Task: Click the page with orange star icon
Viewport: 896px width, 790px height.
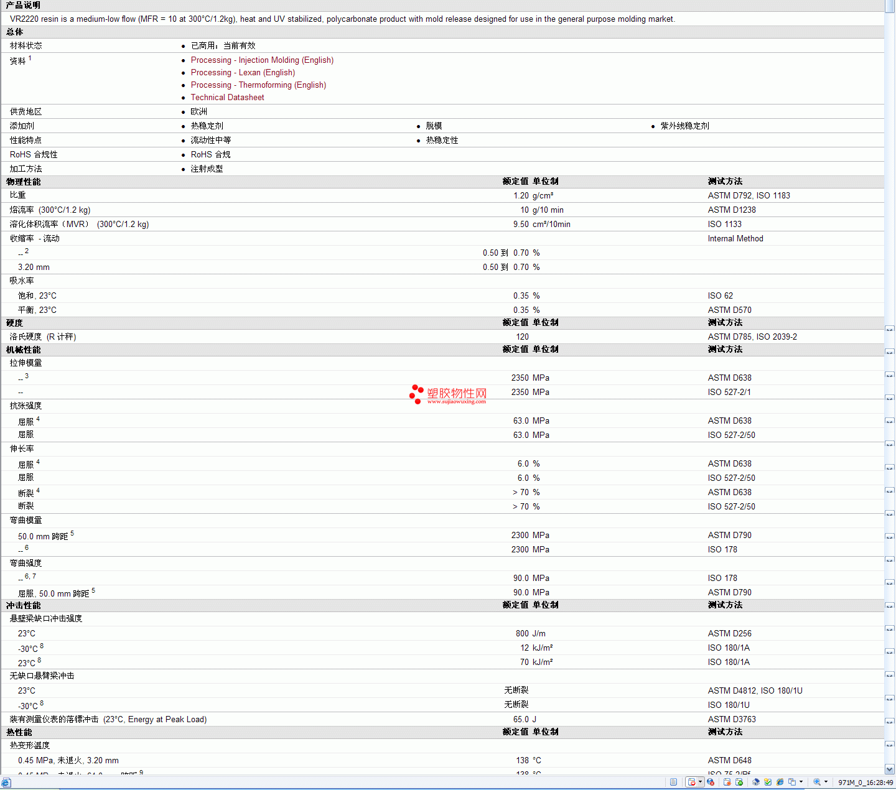Action: pyautogui.click(x=727, y=782)
